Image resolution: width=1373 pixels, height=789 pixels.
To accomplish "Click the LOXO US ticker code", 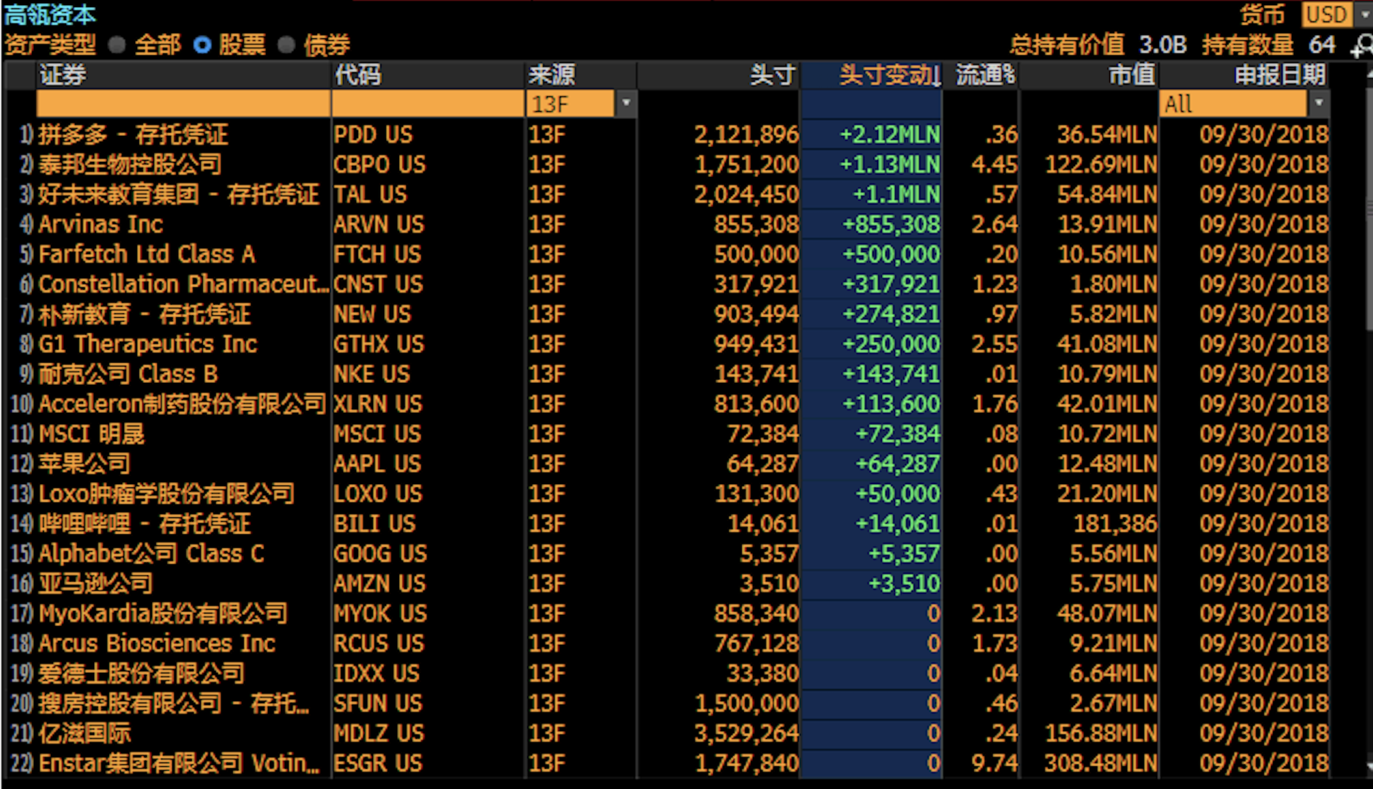I will [x=378, y=494].
